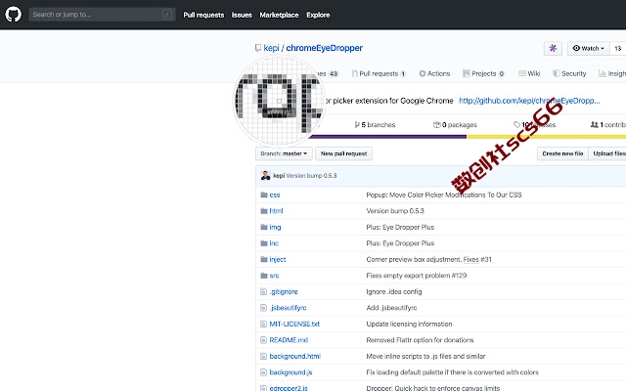Screen dimensions: 626x391
Task: Go to Explore
Action: [x=318, y=15]
